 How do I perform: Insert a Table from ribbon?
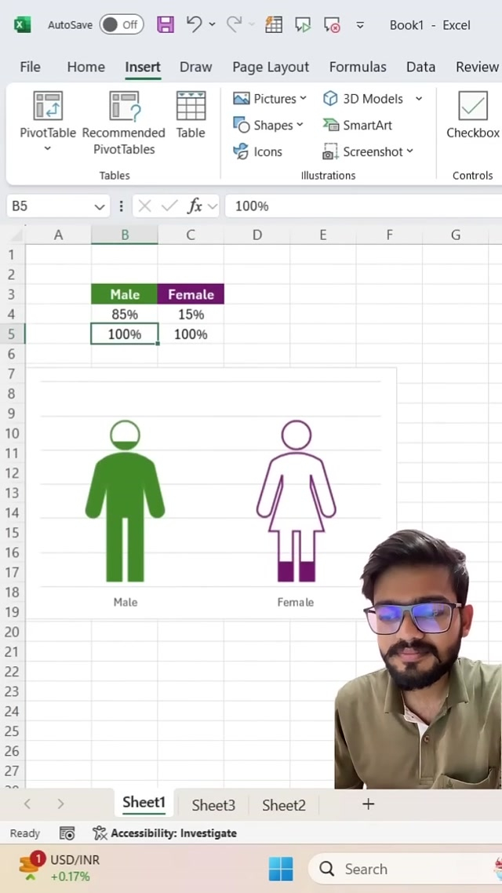[x=191, y=114]
